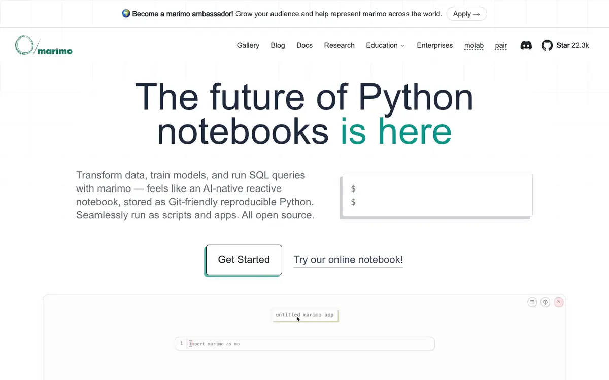The width and height of the screenshot is (609, 380).
Task: Click the pair link
Action: (x=501, y=45)
